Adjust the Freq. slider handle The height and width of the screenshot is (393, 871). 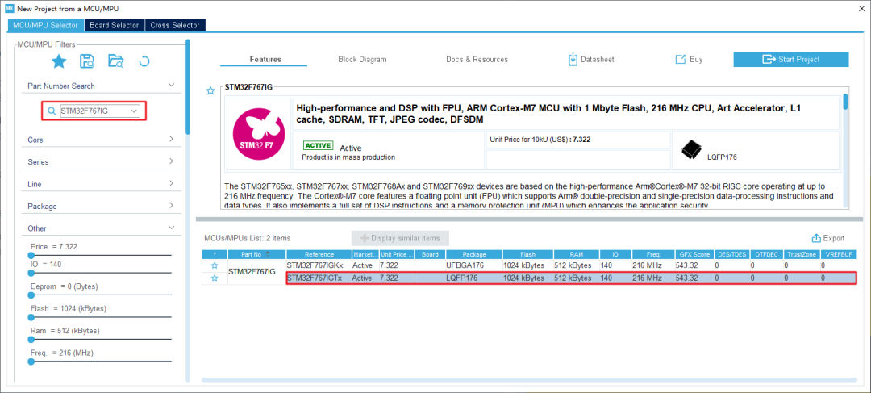click(31, 362)
